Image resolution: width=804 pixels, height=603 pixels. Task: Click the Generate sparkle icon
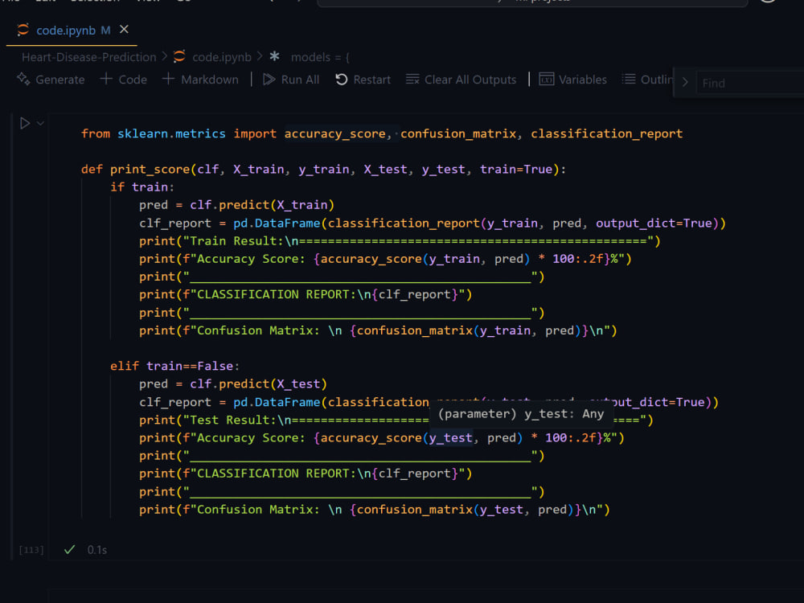point(23,79)
